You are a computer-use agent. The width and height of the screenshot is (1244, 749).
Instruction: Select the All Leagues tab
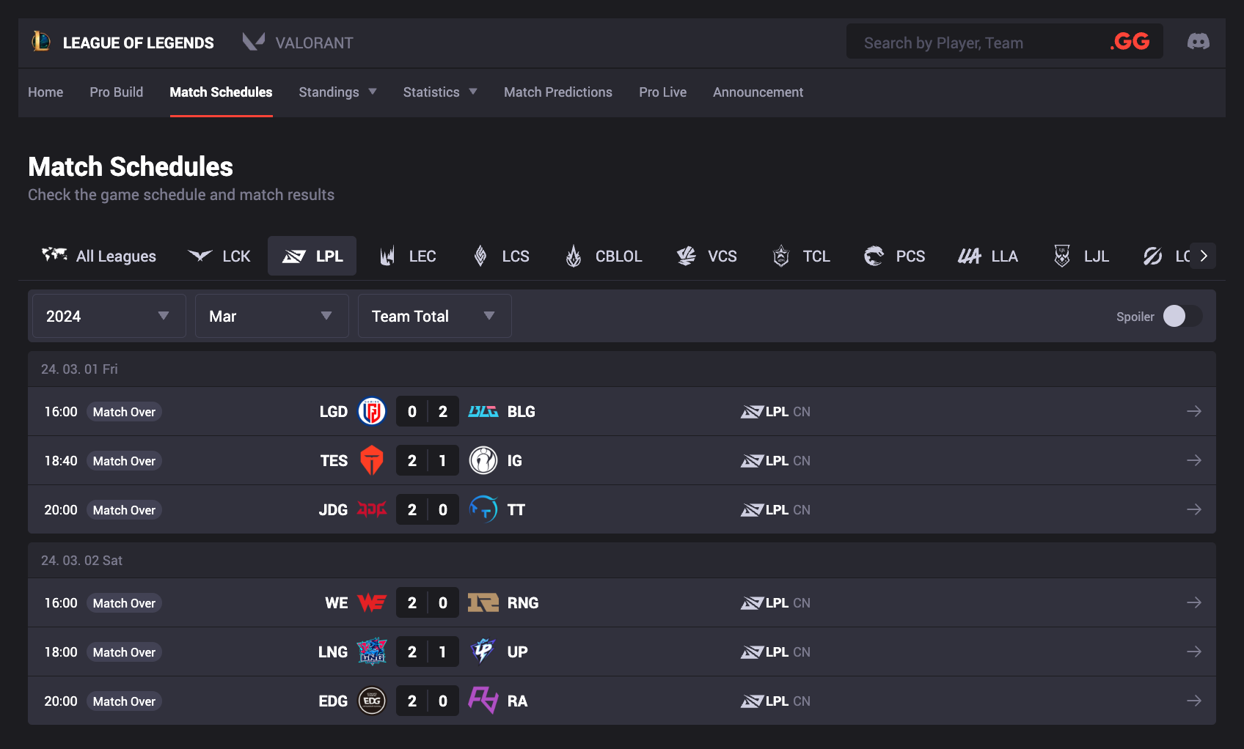tap(99, 256)
